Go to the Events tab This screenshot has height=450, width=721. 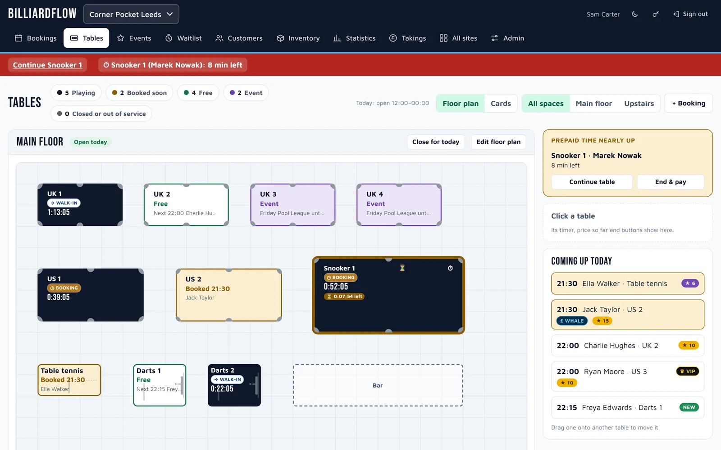pos(134,38)
